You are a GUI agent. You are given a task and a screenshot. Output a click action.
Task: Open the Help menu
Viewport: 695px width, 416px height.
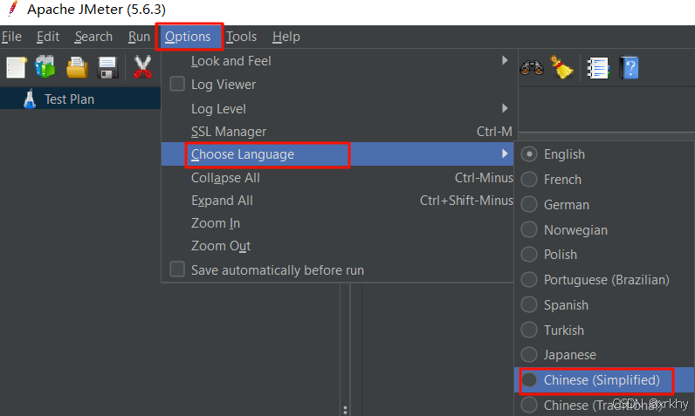coord(286,37)
